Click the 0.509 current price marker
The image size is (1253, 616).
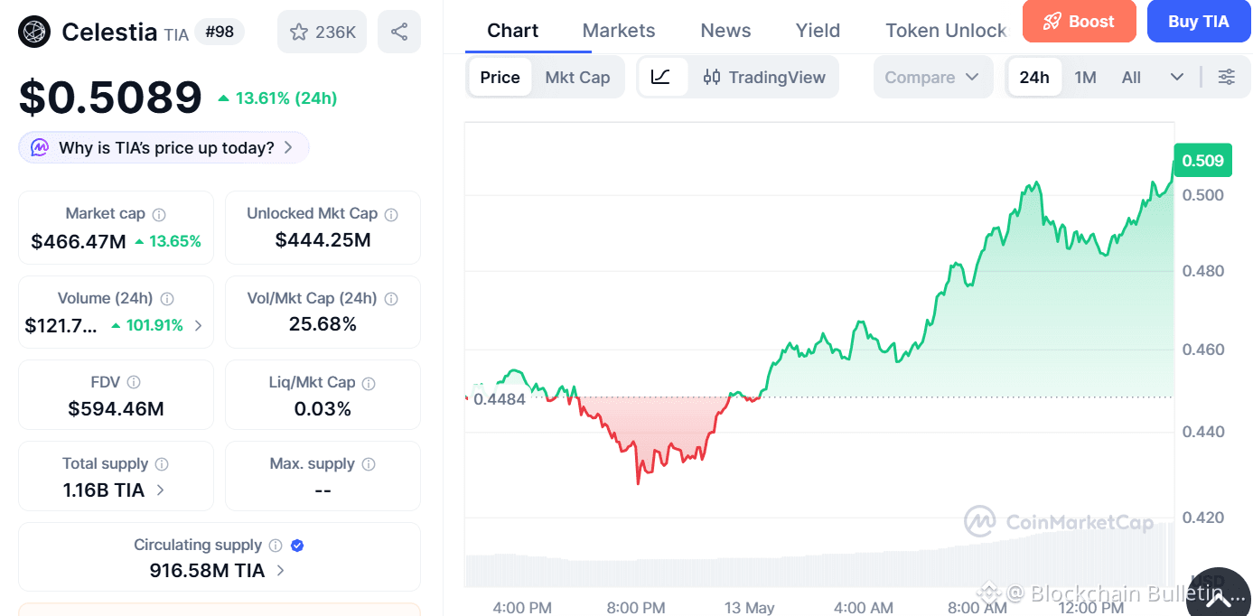1202,161
